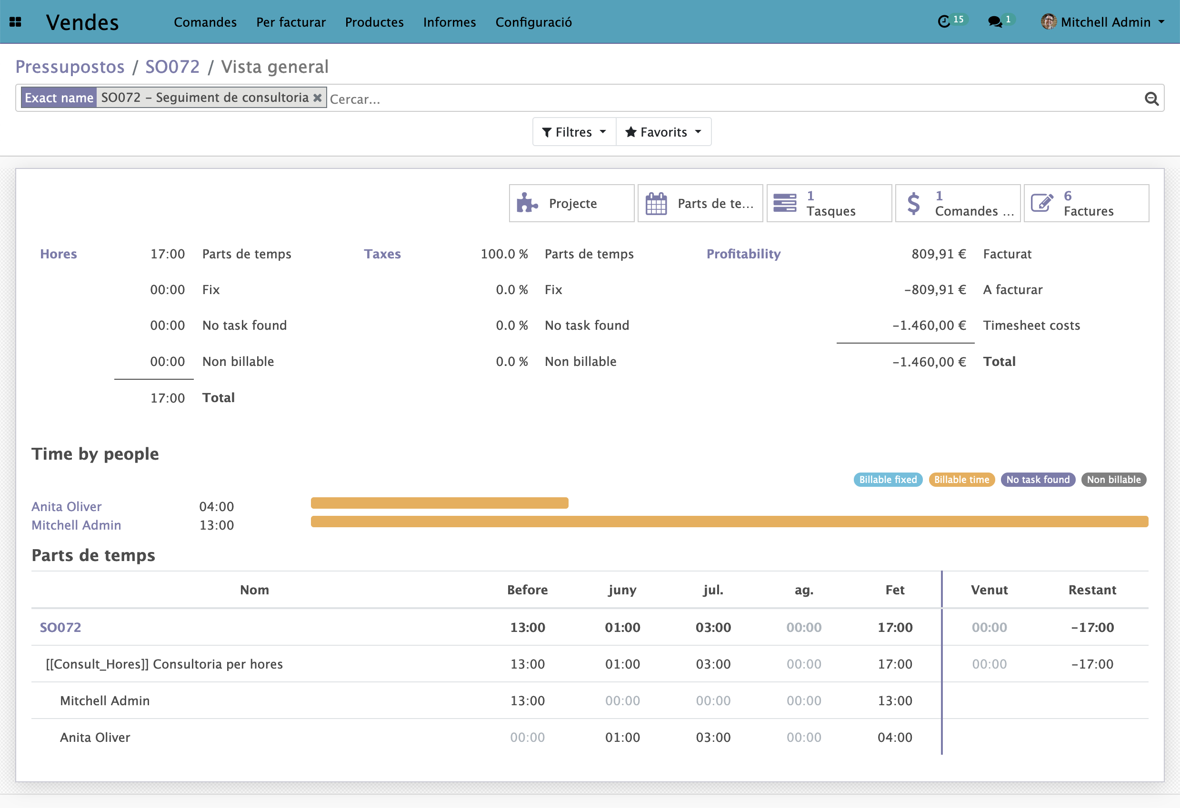Click the 100.0 % Parts de temps rate
Viewport: 1180px width, 808px height.
click(x=504, y=254)
